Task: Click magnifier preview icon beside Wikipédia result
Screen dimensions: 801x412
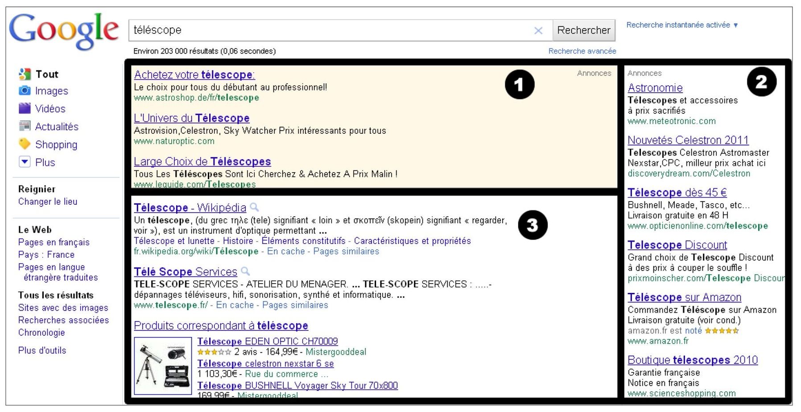Action: (x=254, y=207)
